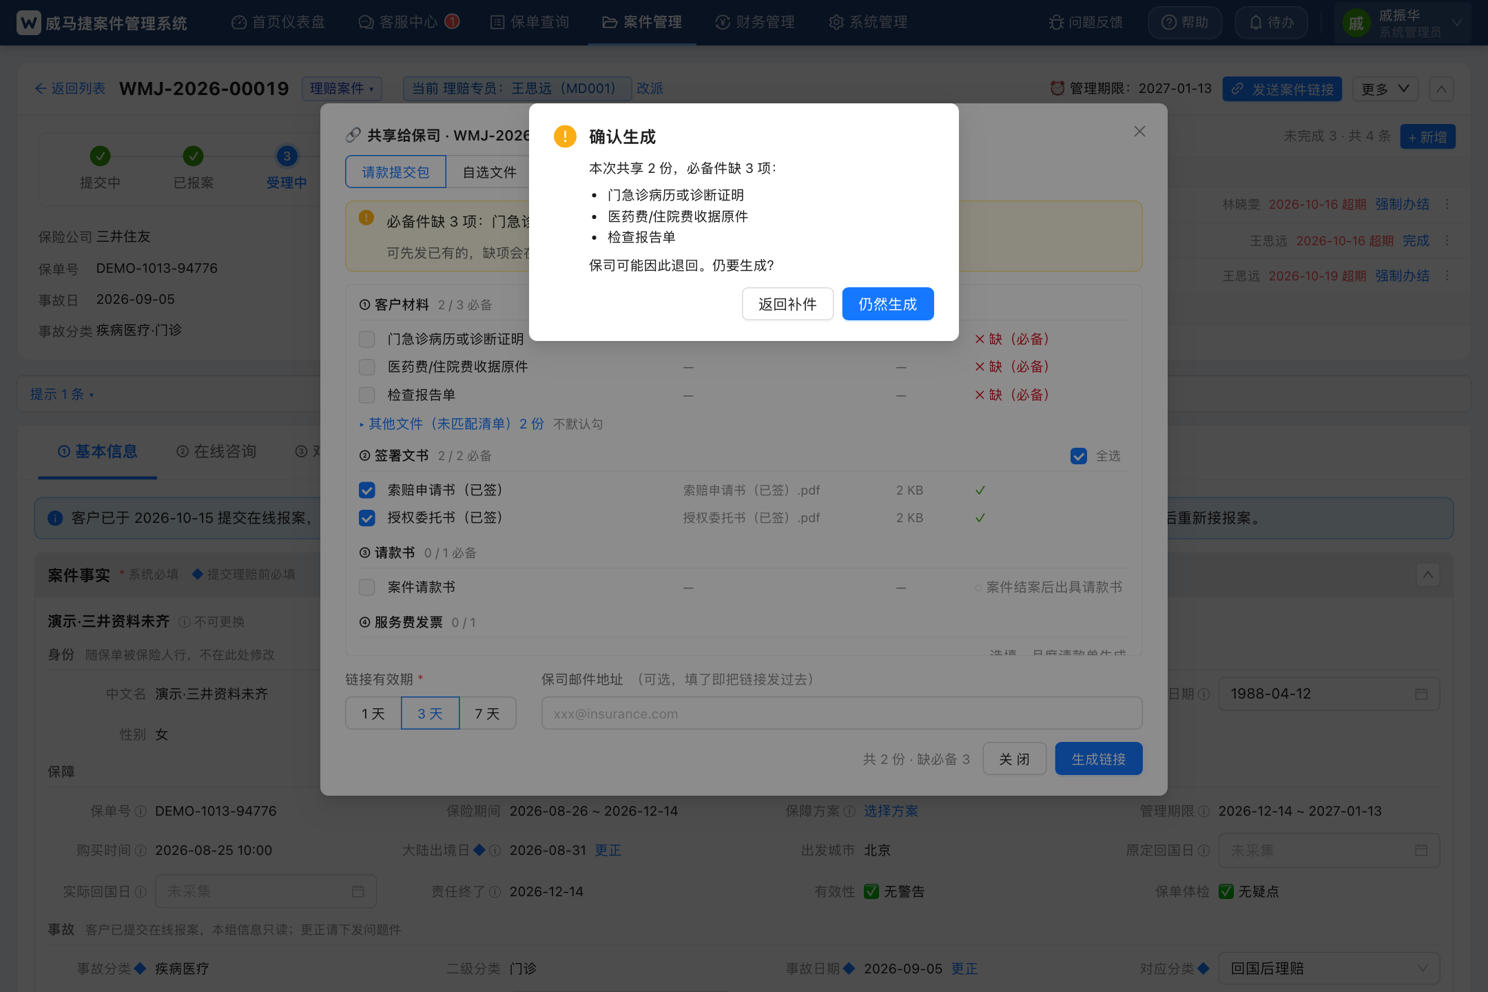Collapse the 案件事实 section arrow
This screenshot has width=1488, height=992.
[1428, 575]
